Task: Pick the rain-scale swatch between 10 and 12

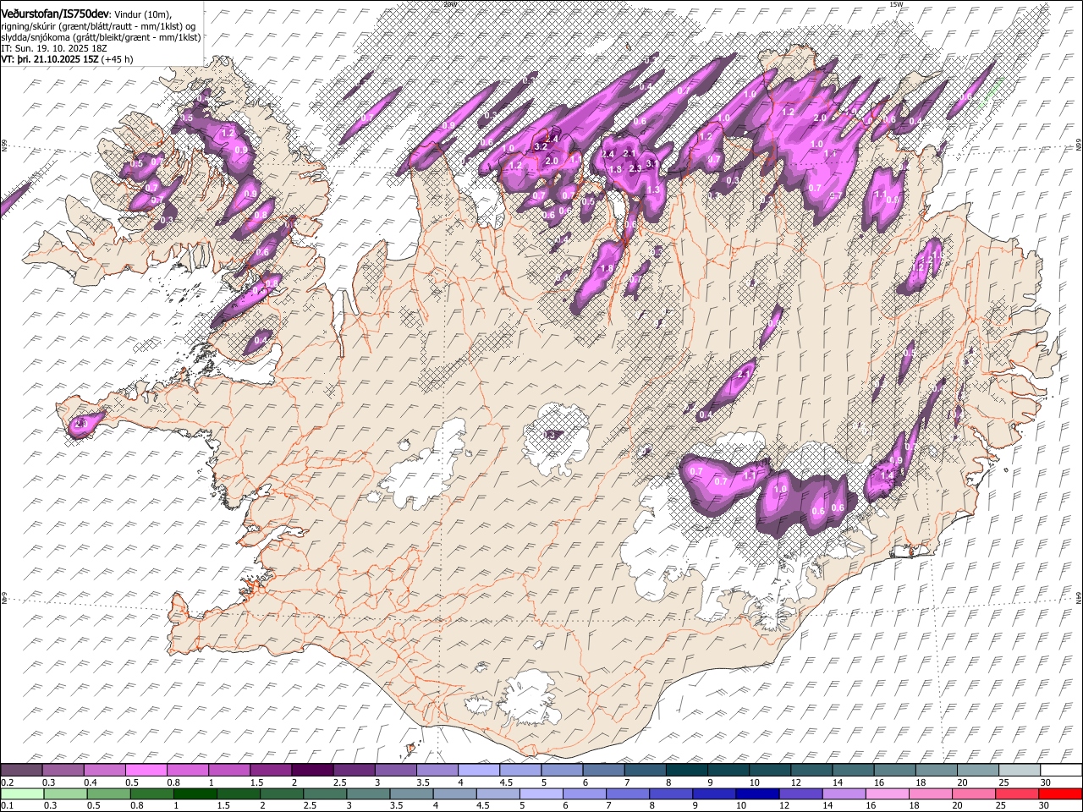Action: pyautogui.click(x=757, y=793)
